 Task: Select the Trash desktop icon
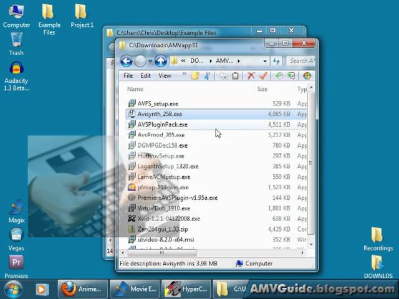[x=16, y=44]
